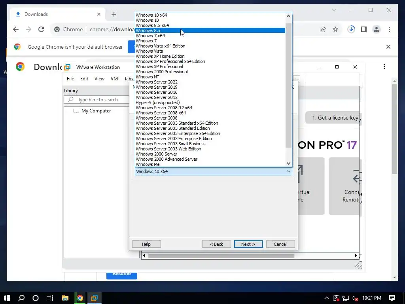Select Windows NT entry
405x304 pixels.
[x=210, y=77]
